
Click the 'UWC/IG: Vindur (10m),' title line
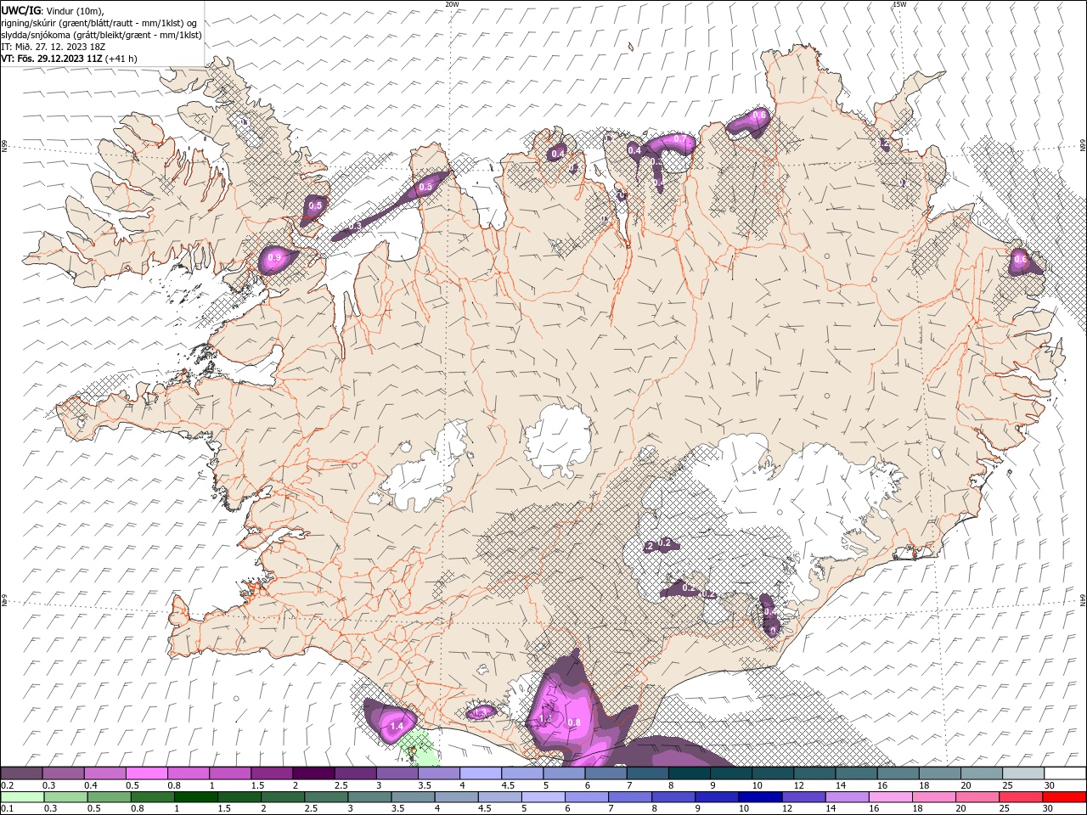pos(53,10)
